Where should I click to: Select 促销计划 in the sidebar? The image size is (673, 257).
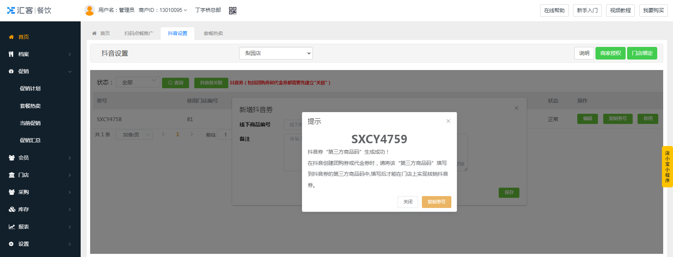[30, 89]
